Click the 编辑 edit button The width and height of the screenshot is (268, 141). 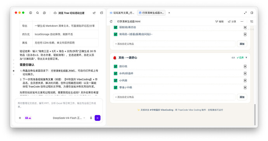219,21
